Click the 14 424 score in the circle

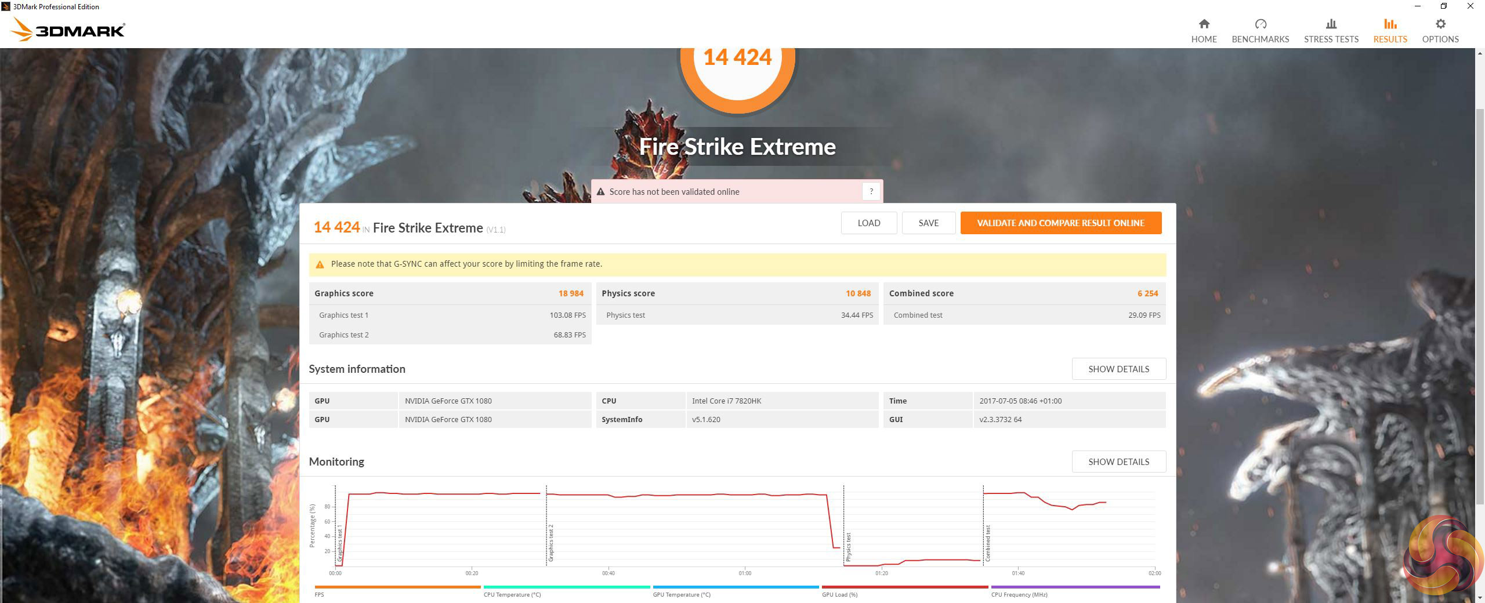coord(737,57)
